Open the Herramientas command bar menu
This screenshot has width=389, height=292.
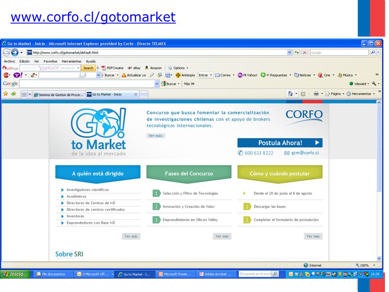[x=361, y=94]
